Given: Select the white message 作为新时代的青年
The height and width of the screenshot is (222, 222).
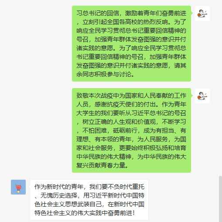Looking at the screenshot, I should pos(89,200).
